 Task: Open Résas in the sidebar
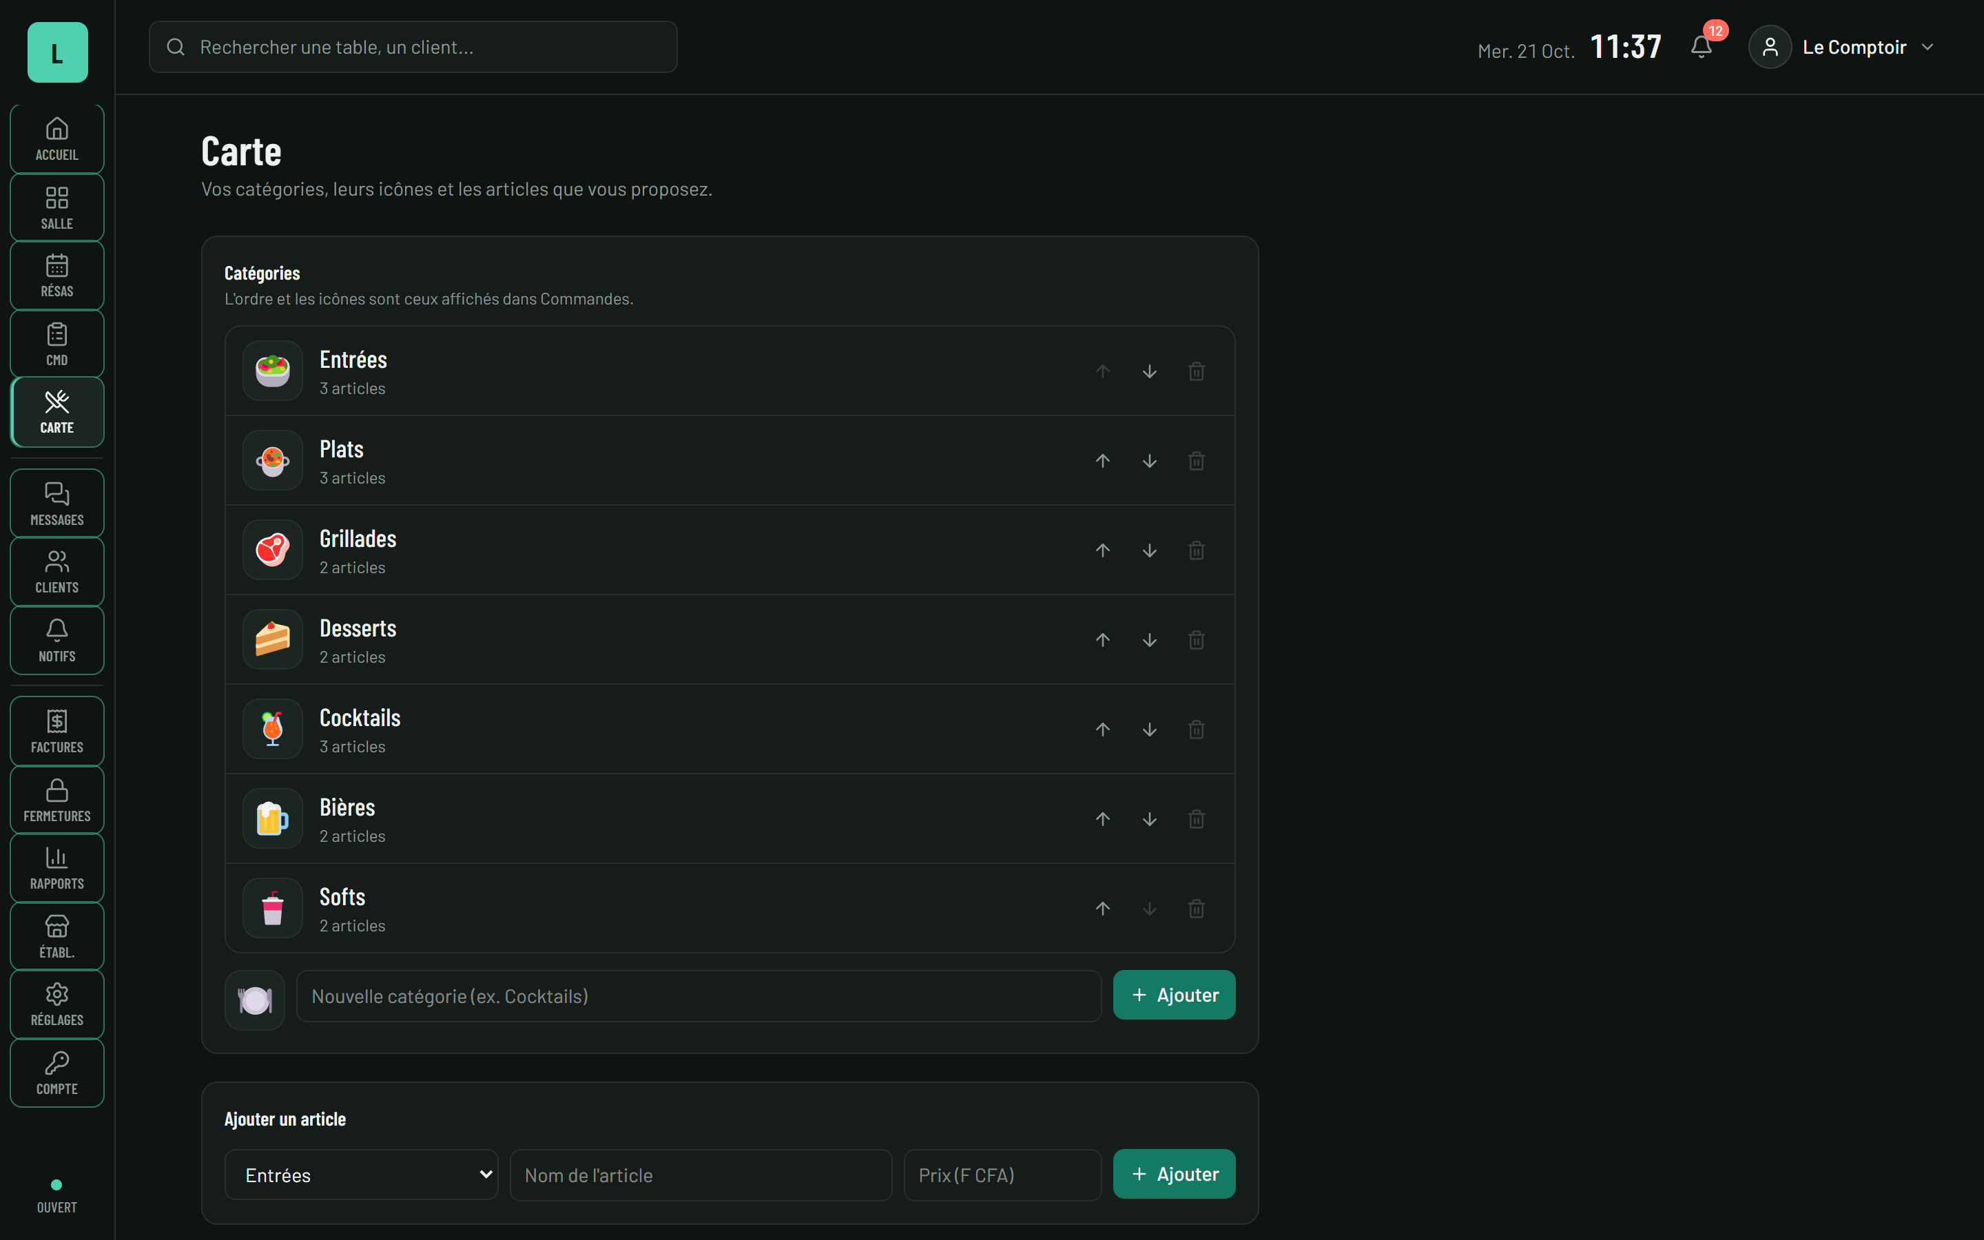pos(57,276)
